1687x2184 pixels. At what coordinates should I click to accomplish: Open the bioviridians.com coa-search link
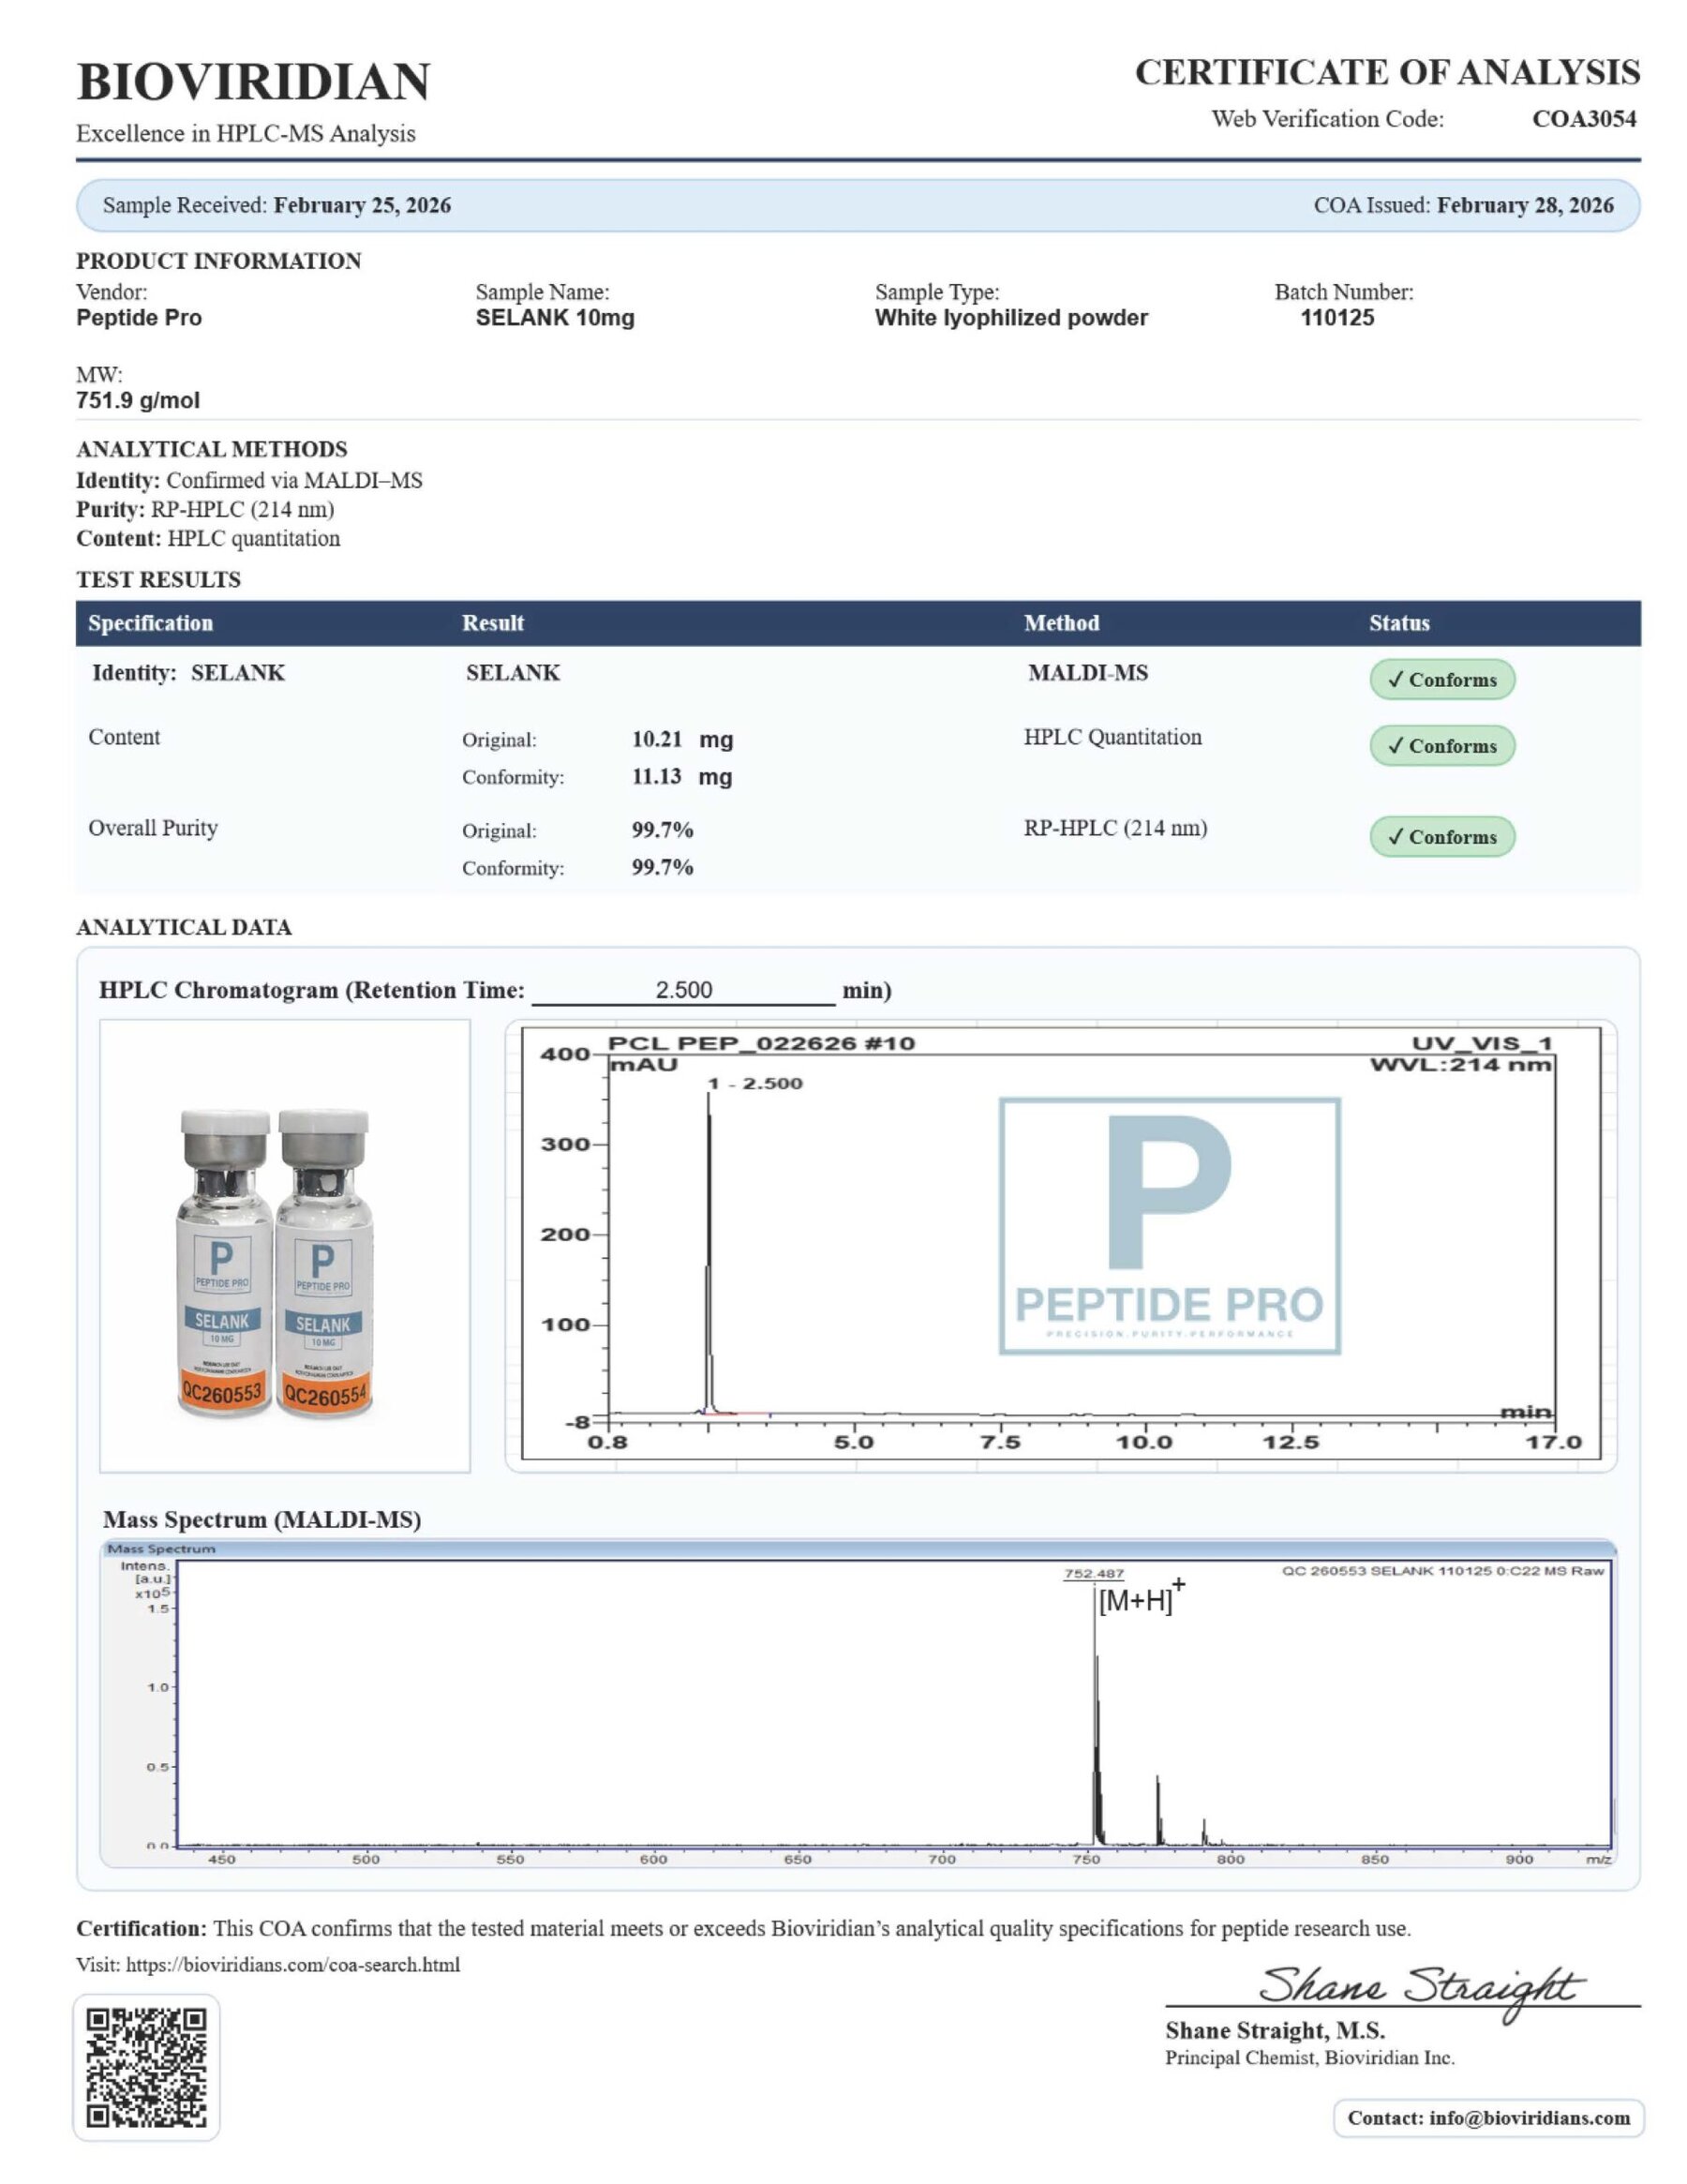coord(293,1965)
